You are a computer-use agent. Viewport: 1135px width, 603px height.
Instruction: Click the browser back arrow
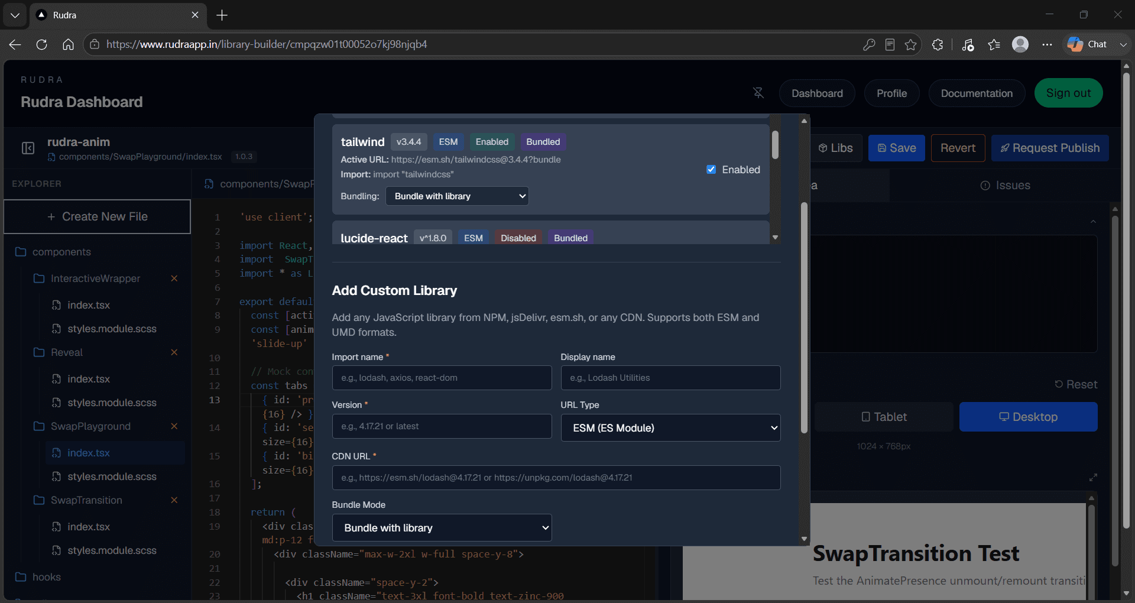point(15,44)
